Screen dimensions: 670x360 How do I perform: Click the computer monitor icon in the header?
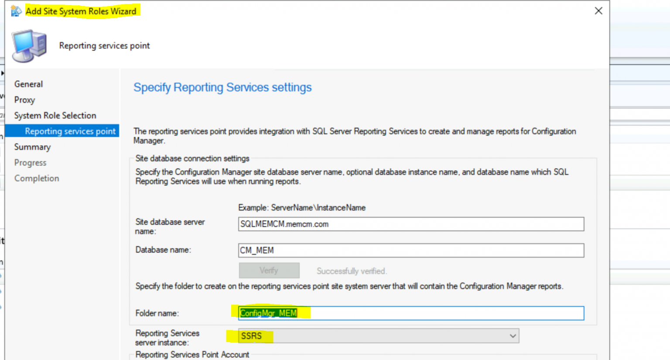point(29,46)
